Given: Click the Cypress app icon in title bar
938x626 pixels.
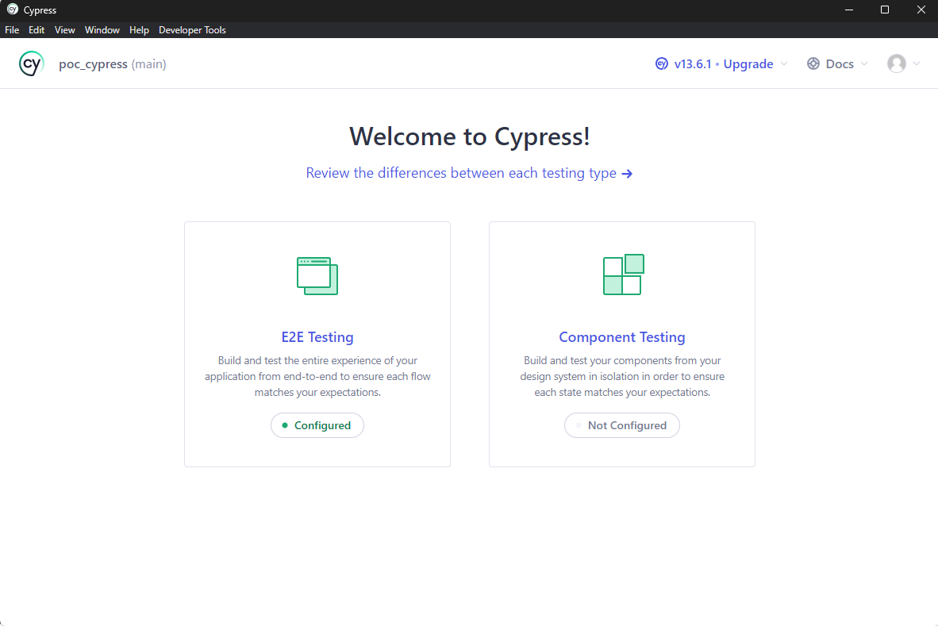Looking at the screenshot, I should (12, 10).
